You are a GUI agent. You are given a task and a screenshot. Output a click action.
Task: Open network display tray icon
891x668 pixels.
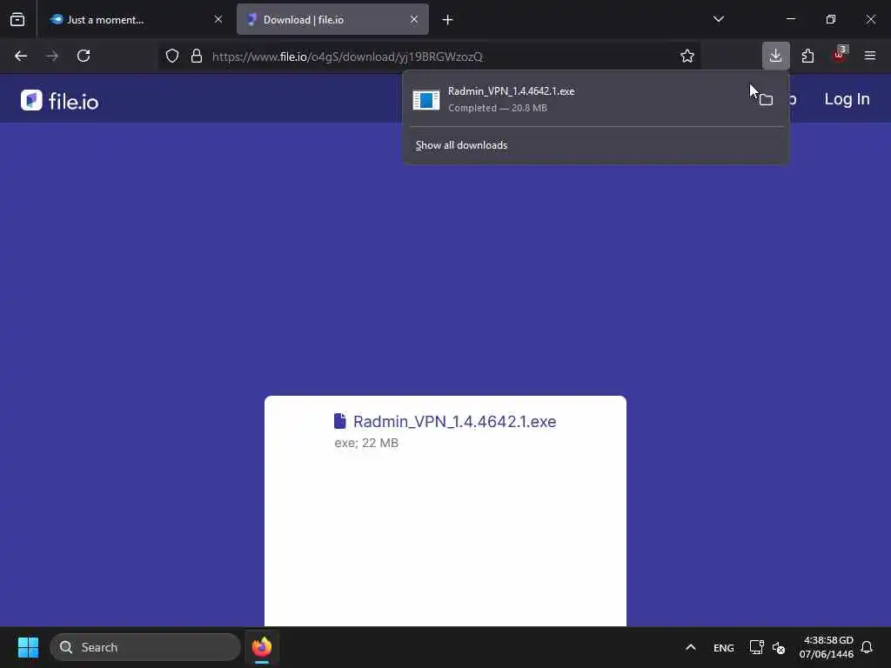click(x=756, y=647)
